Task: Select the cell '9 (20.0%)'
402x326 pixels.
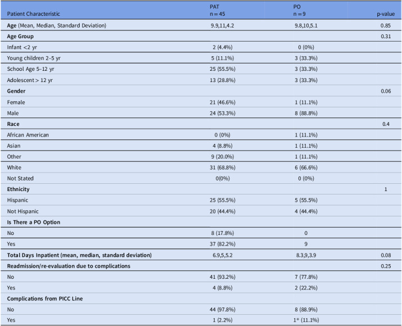Action: tap(222, 157)
